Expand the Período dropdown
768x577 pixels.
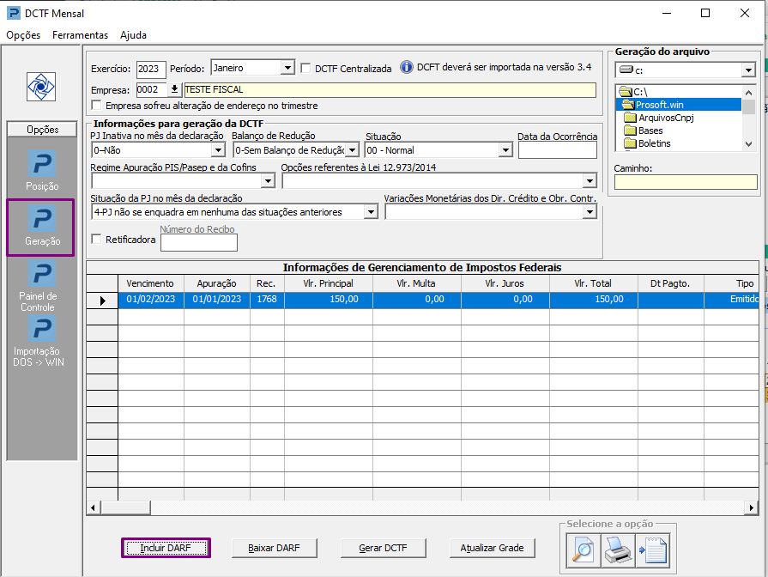pyautogui.click(x=287, y=68)
